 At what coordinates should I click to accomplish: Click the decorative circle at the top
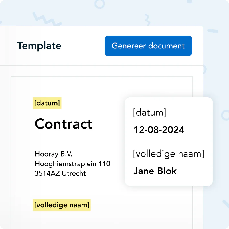[100, 4]
